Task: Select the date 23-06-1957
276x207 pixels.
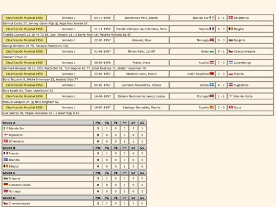Action: click(102, 74)
